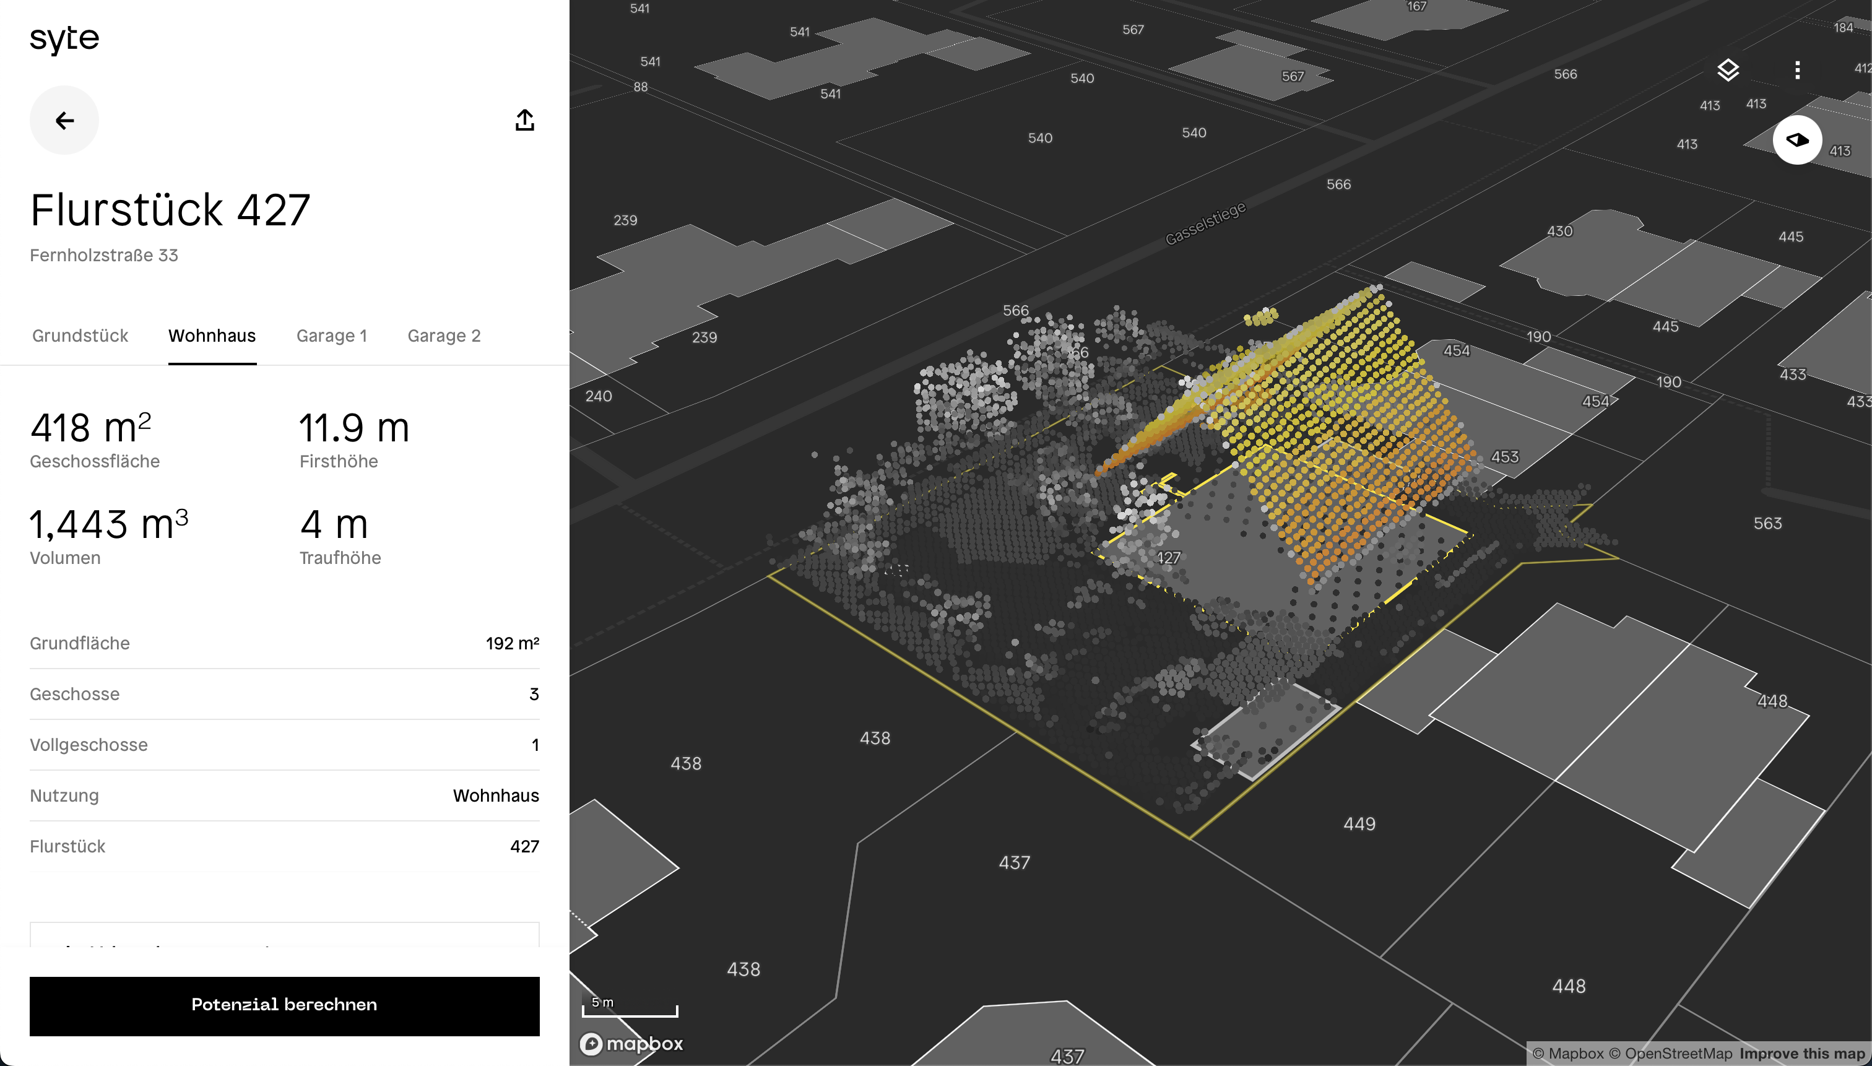Click parcel 563 on the map
1872x1066 pixels.
click(x=1767, y=524)
